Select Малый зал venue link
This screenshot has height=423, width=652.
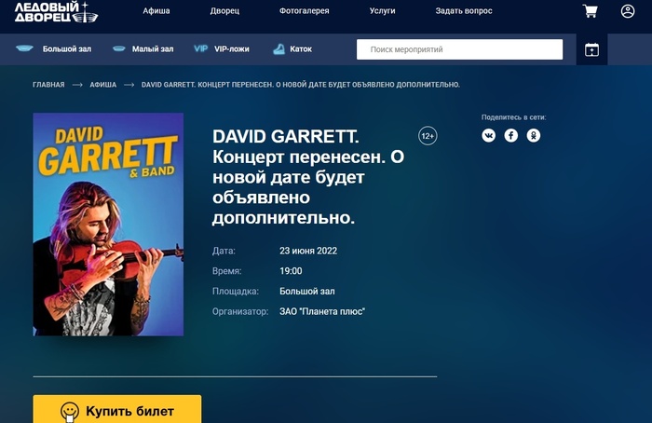[x=143, y=49]
